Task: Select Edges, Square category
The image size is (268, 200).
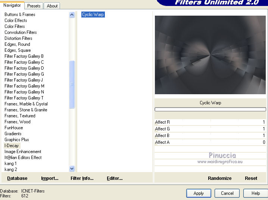Action: (x=18, y=50)
